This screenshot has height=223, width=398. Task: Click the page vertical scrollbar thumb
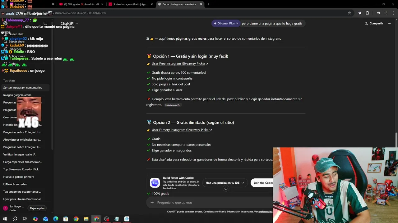click(396, 141)
